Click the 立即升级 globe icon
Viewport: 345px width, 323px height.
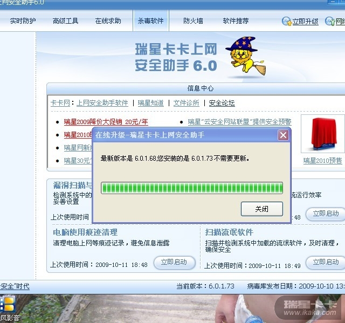coord(286,22)
